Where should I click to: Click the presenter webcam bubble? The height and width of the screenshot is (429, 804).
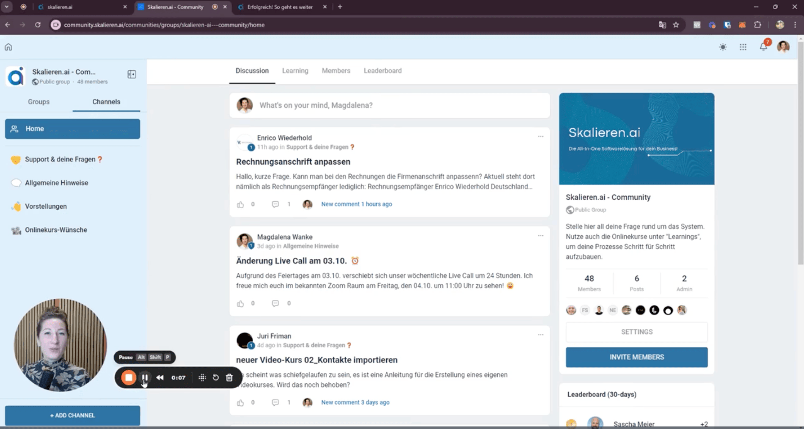click(61, 345)
